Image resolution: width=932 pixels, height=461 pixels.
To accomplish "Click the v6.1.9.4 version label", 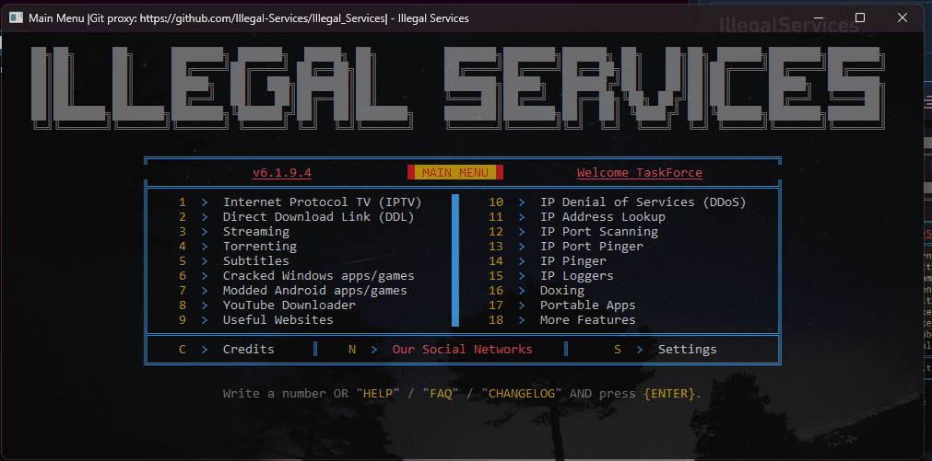I will [282, 173].
